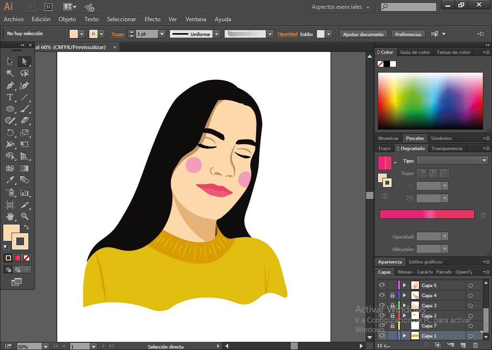Screen dimensions: 492x350
Task: Expand the Capa 5 layer contents
Action: 405,285
